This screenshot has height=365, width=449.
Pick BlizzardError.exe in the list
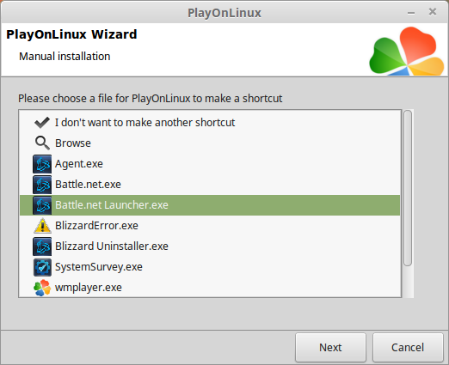(96, 226)
